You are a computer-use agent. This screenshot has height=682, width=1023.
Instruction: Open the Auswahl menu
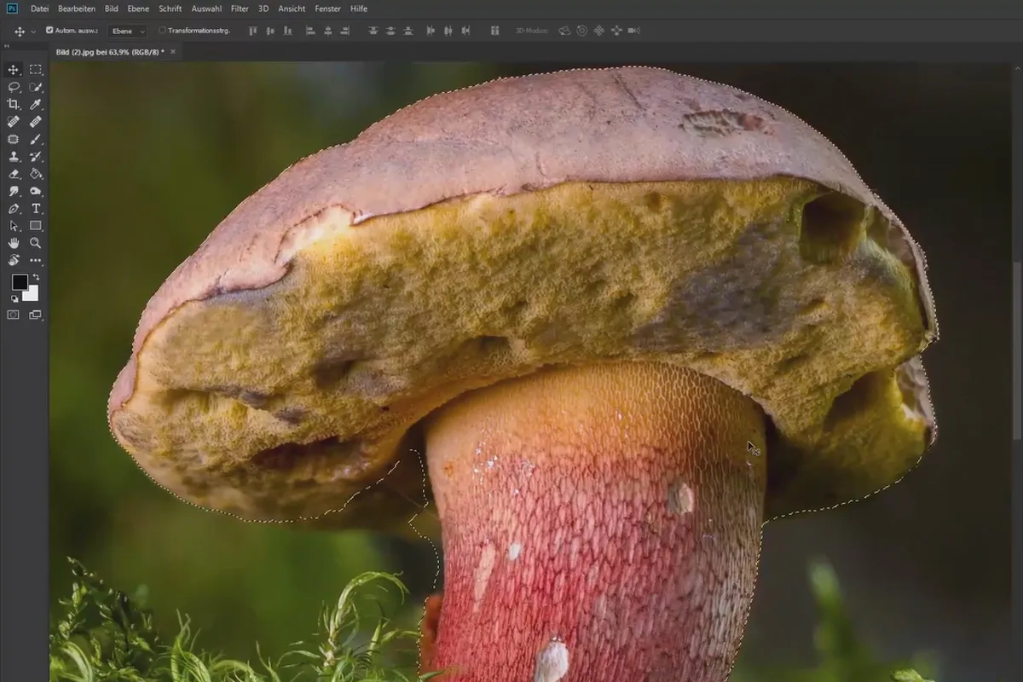click(206, 9)
